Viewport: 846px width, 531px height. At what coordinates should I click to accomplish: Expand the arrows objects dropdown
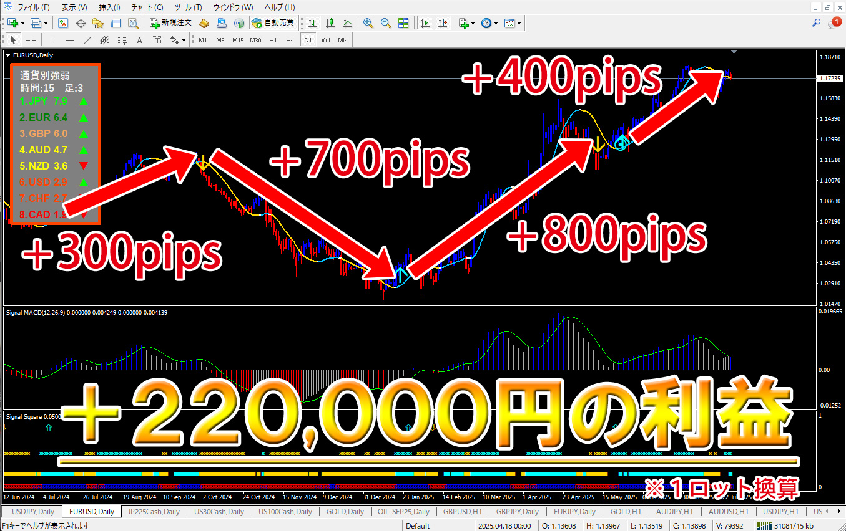pyautogui.click(x=184, y=40)
